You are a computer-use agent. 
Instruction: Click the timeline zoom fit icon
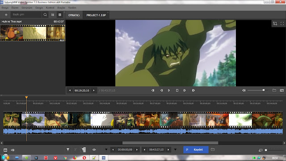pyautogui.click(x=260, y=150)
